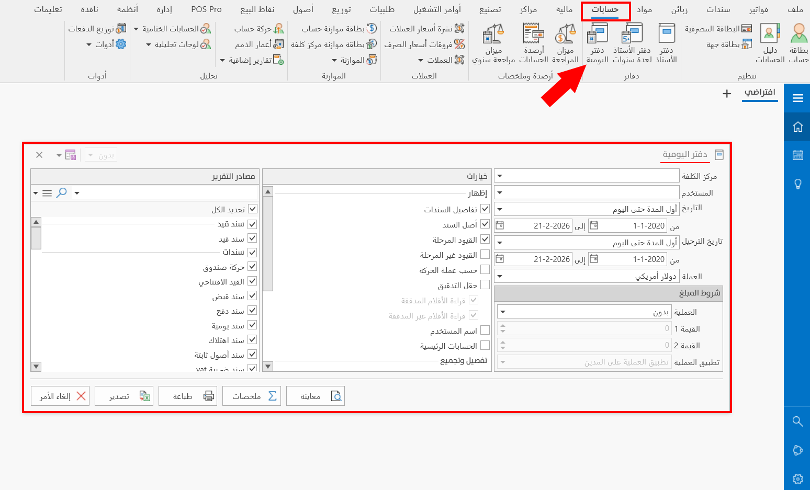Open ملف menu tab
The width and height of the screenshot is (810, 490).
(795, 9)
